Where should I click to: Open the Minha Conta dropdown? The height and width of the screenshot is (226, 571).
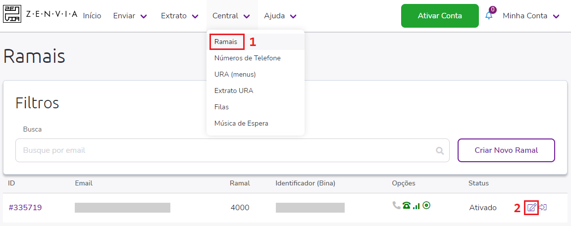point(531,16)
